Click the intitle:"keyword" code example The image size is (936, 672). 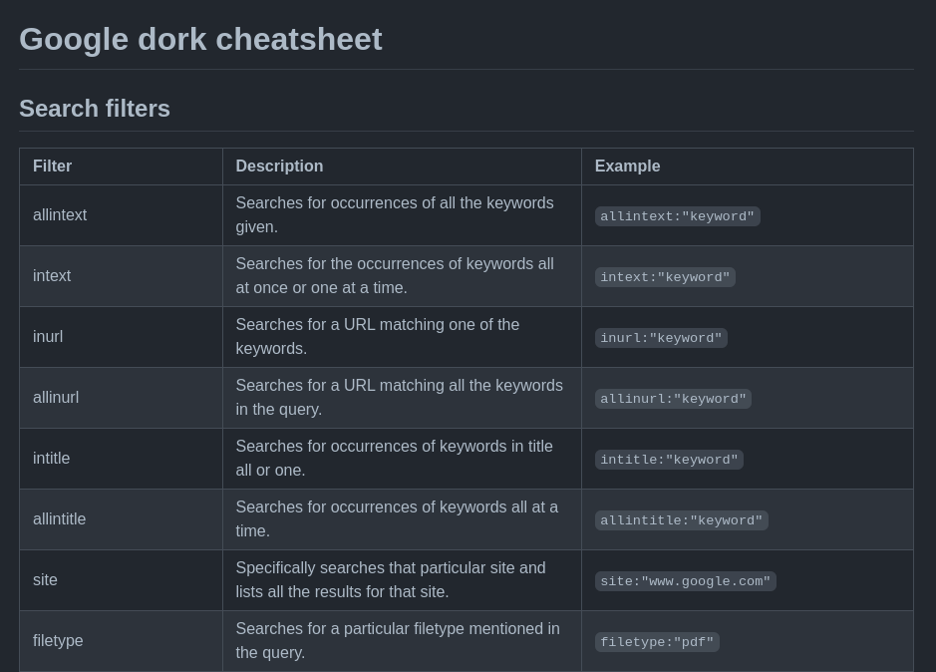tap(669, 460)
